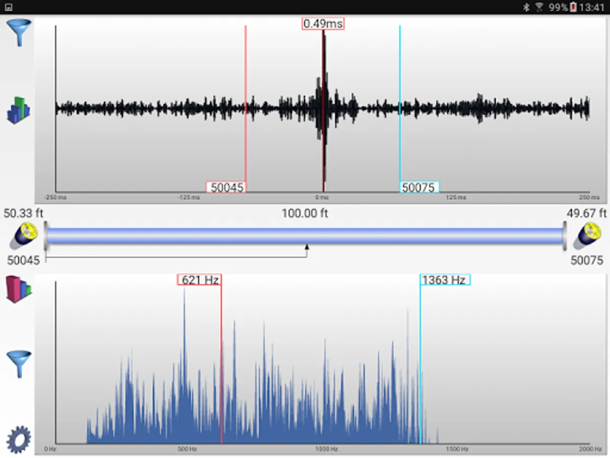Open the correlation graph filter funnel

(x=19, y=33)
